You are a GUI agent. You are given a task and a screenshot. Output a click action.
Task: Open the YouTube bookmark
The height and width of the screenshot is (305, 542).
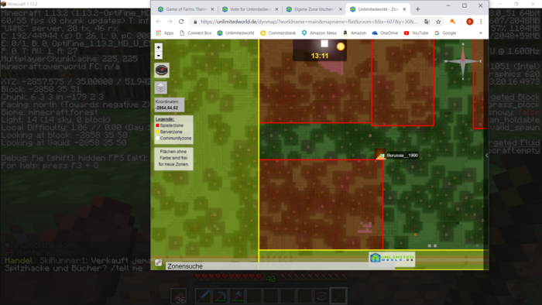pyautogui.click(x=417, y=33)
